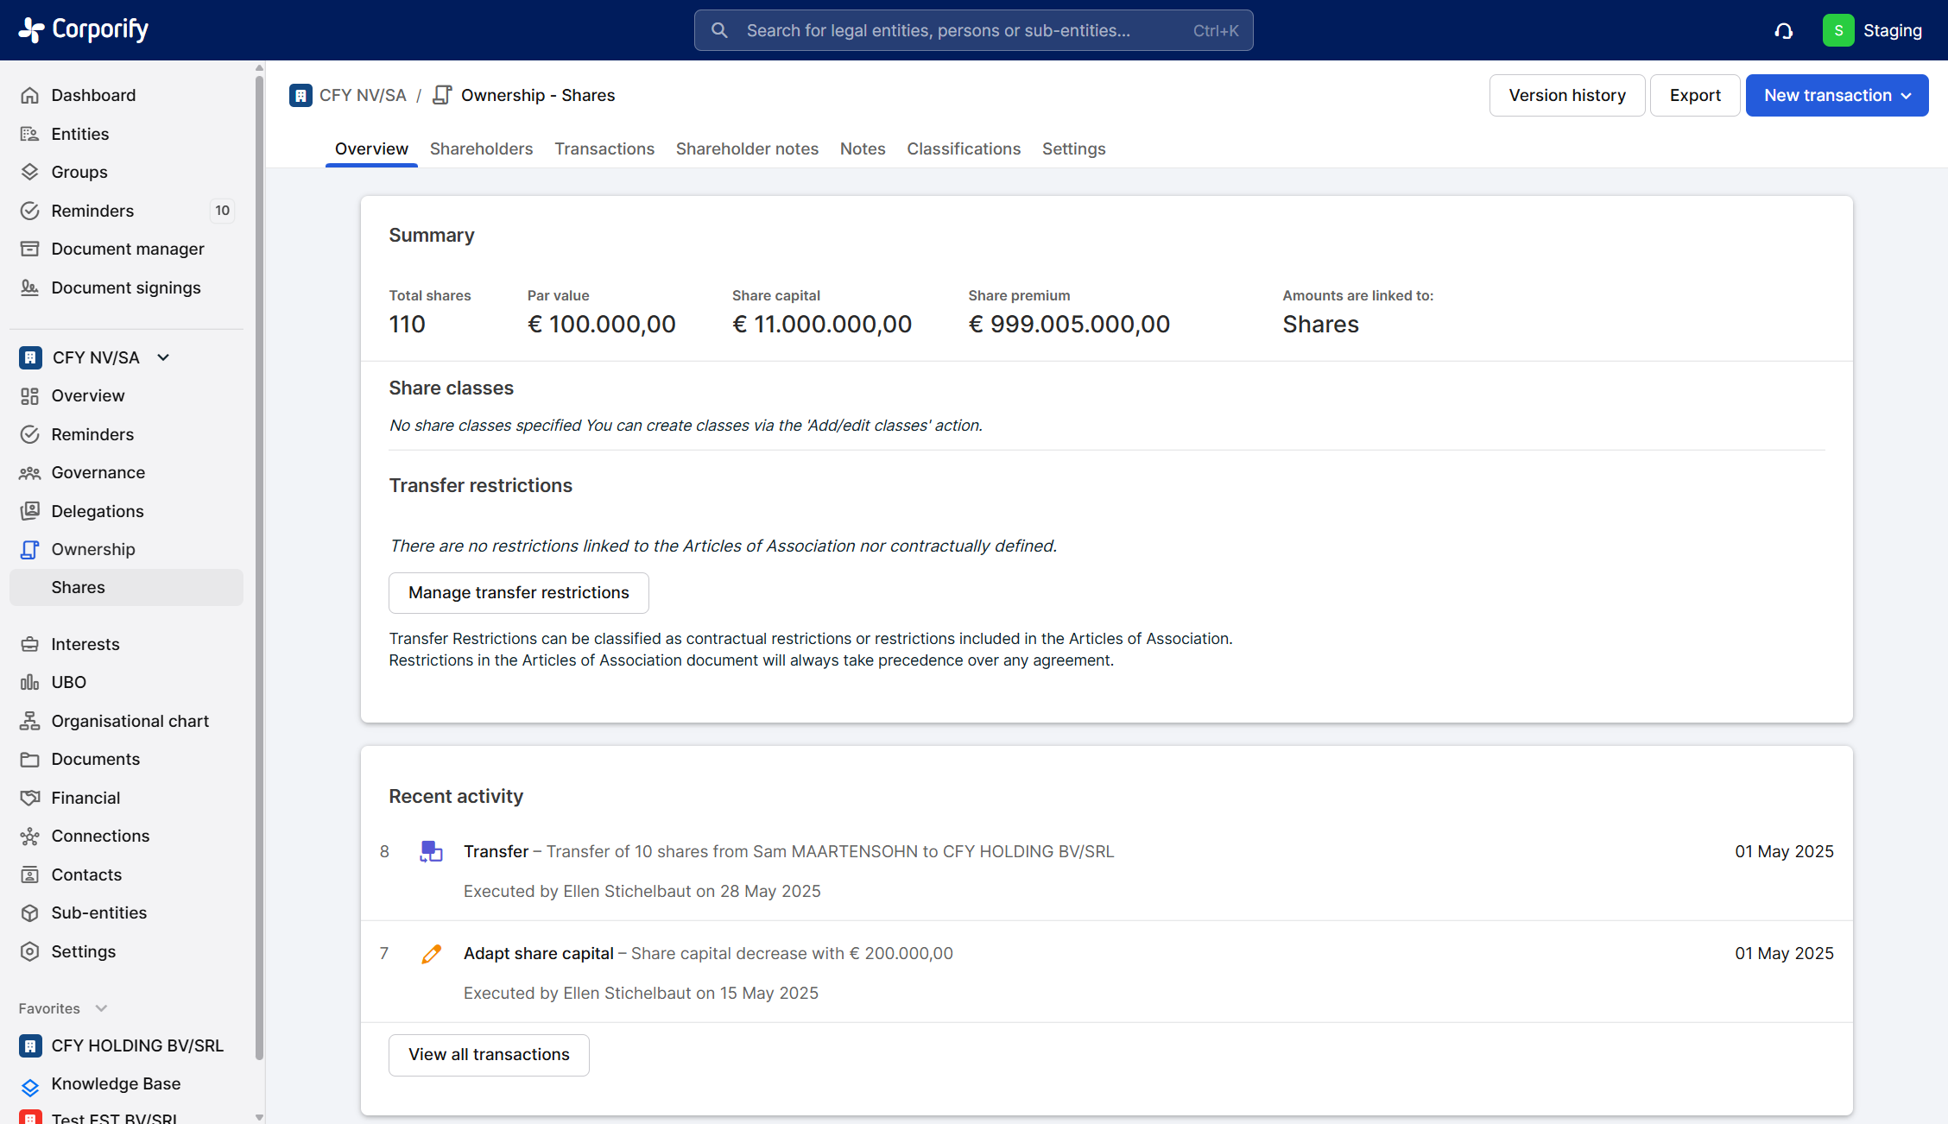1948x1124 pixels.
Task: Click the Corporify logo
Action: coord(84,29)
